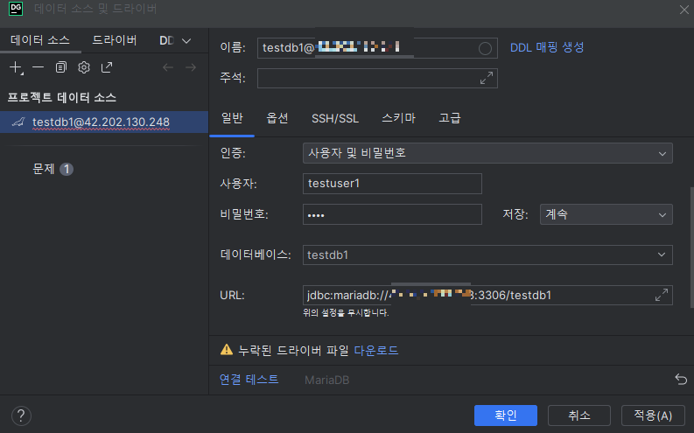The image size is (694, 433).
Task: Open help with question mark icon
Action: pos(21,416)
